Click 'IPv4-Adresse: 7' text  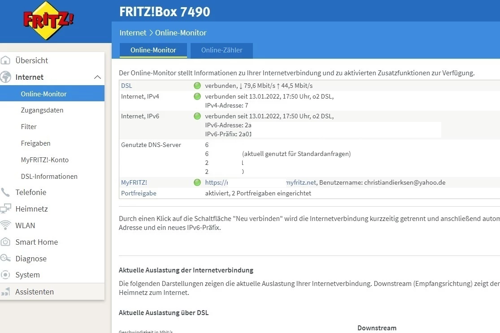coord(227,105)
